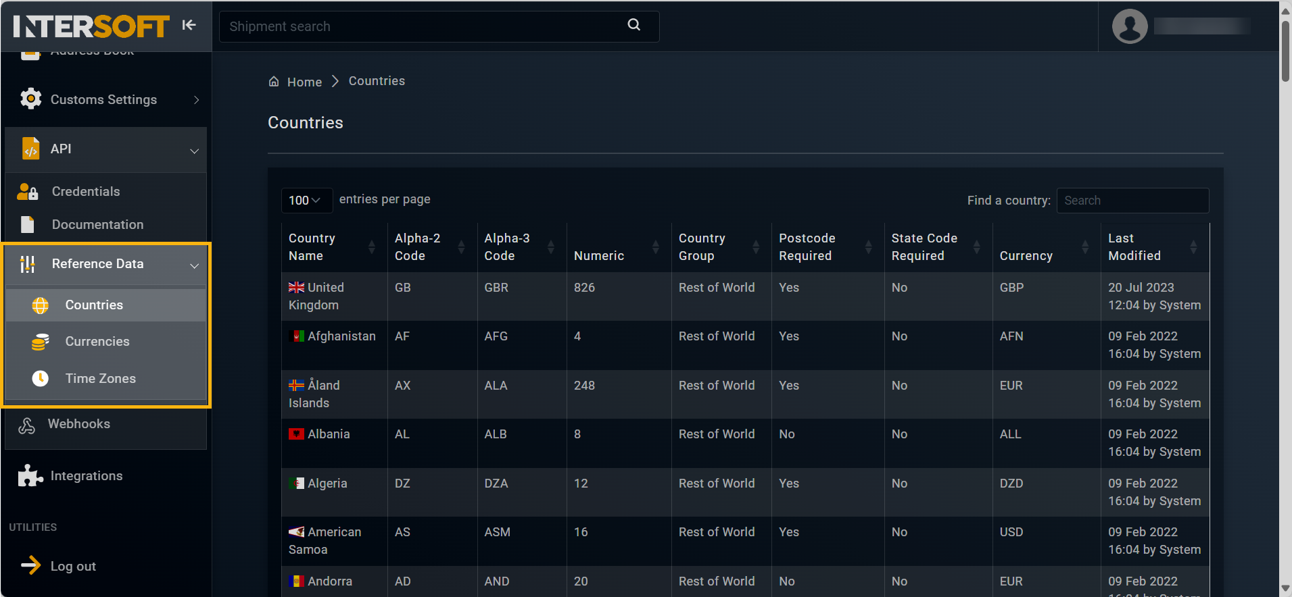
Task: Sort by Numeric column arrows
Action: [x=655, y=247]
